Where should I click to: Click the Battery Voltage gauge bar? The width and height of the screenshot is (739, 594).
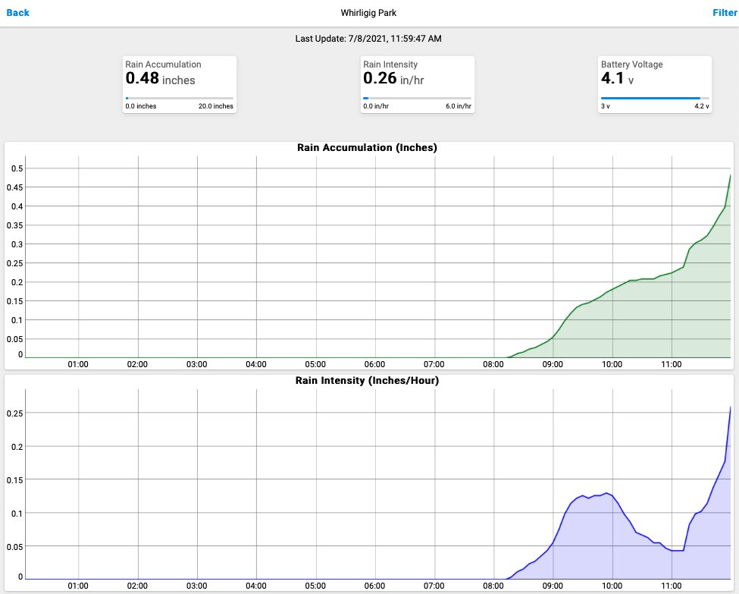655,98
